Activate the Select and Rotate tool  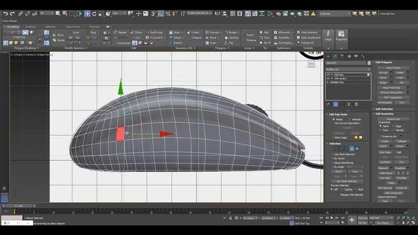94,14
